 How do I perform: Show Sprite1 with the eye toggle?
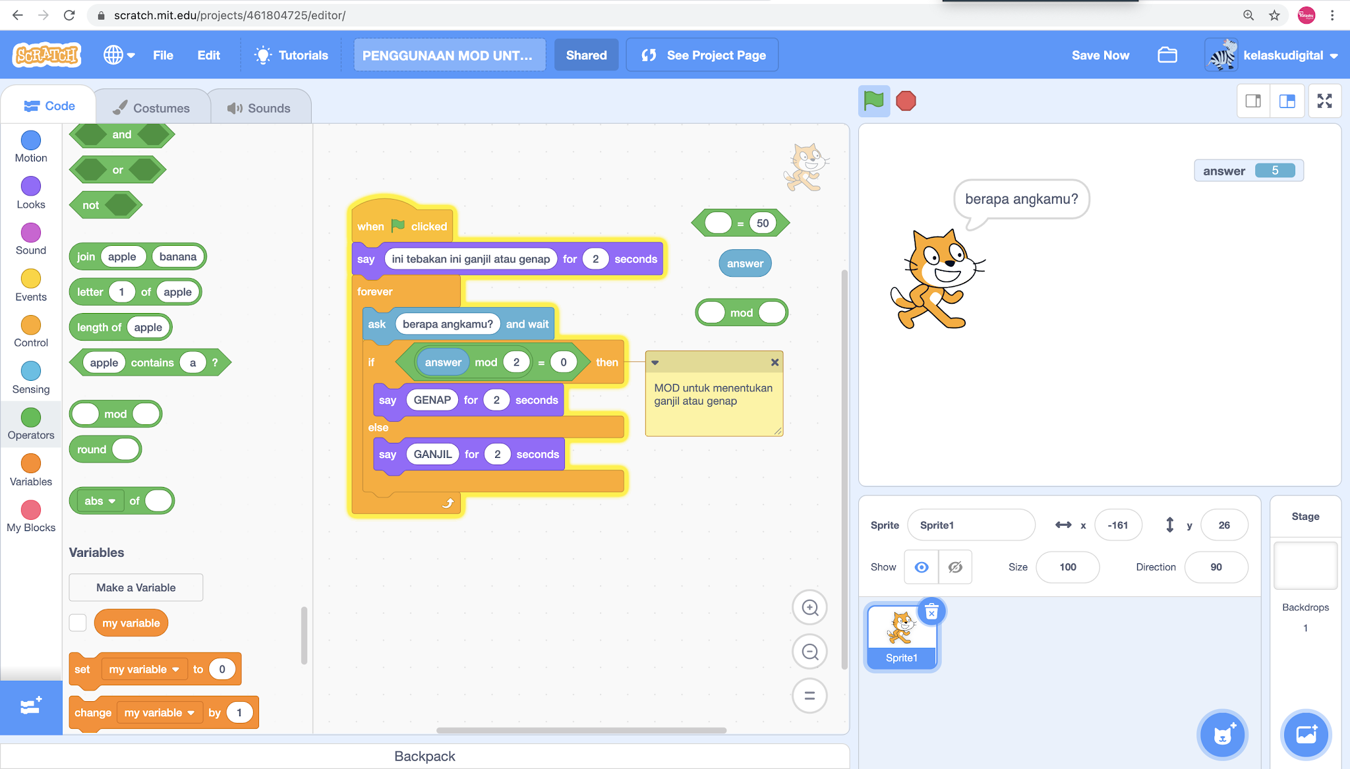click(x=921, y=567)
